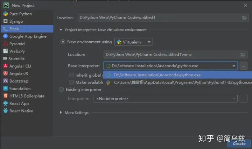Expand More Settings section
The height and width of the screenshot is (149, 252).
[x=61, y=113]
